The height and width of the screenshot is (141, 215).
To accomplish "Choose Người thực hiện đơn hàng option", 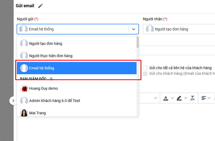I will [x=51, y=56].
